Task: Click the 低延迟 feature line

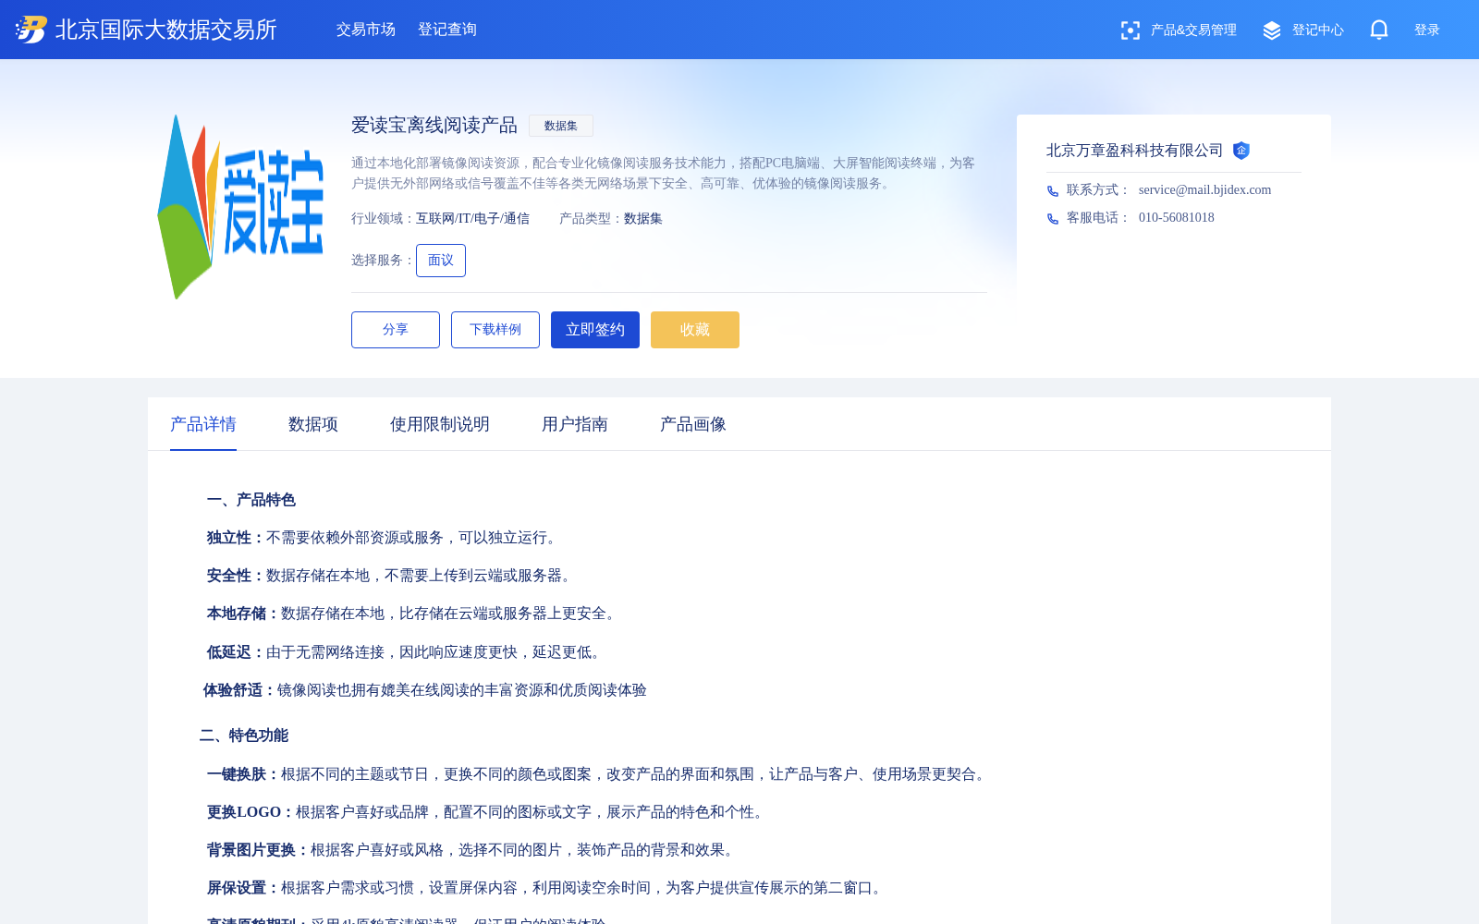Action: coord(407,652)
